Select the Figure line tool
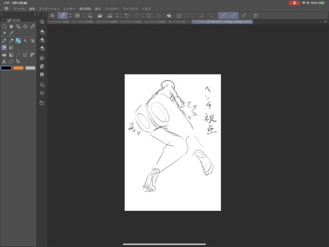 (18, 55)
